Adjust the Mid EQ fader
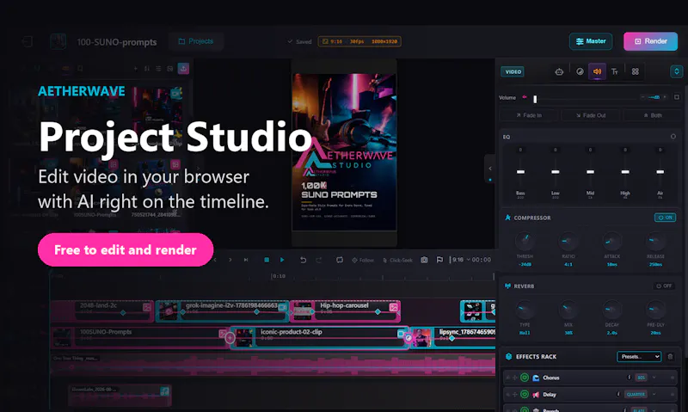Viewport: 688px width, 412px height. [x=590, y=172]
